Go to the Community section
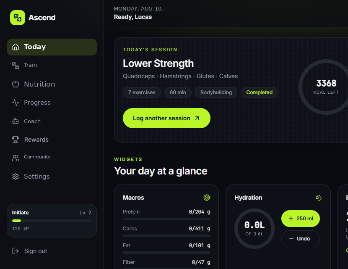The height and width of the screenshot is (269, 348). pyautogui.click(x=52, y=158)
